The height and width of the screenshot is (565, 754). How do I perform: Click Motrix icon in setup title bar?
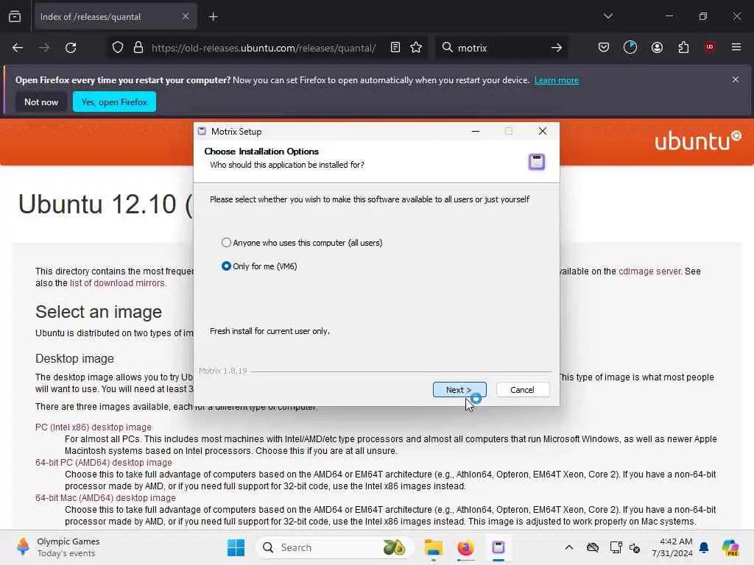click(x=202, y=131)
